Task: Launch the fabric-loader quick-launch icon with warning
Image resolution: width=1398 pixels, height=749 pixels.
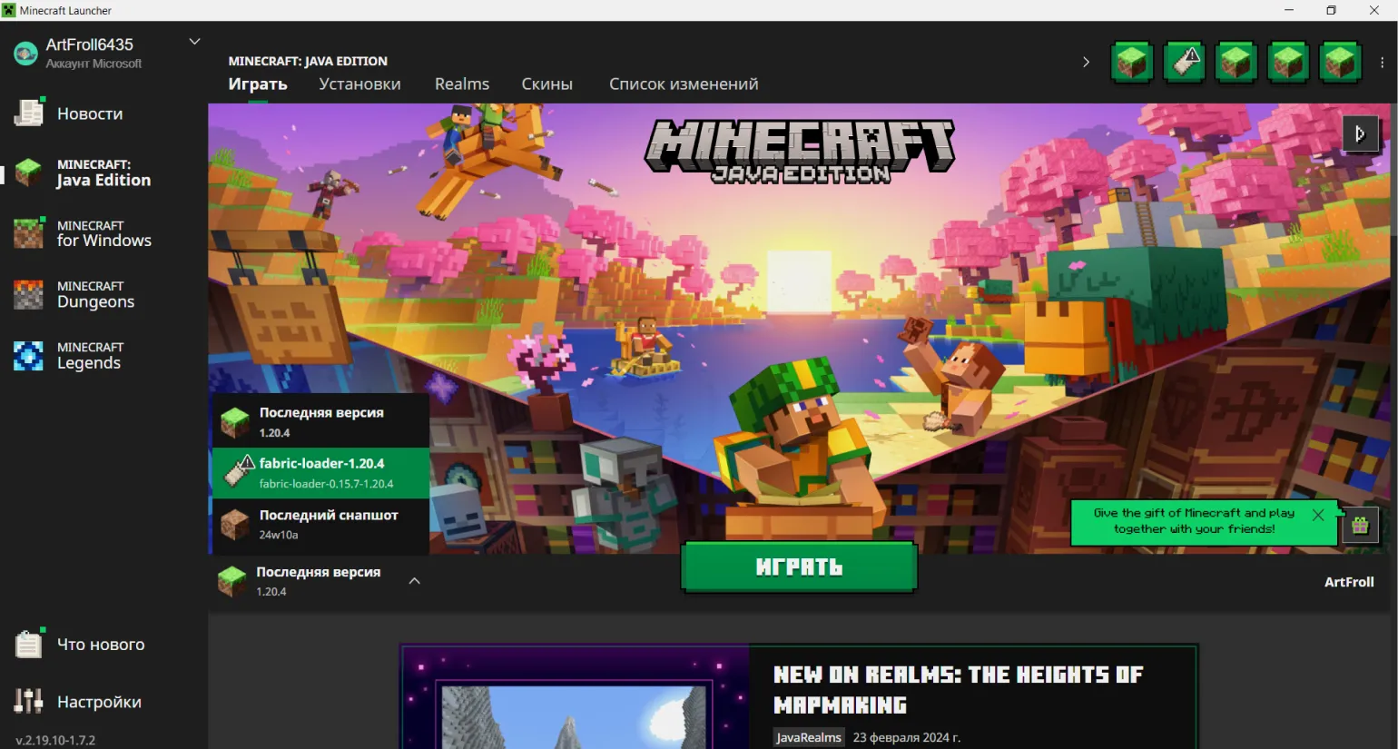Action: click(x=1184, y=63)
